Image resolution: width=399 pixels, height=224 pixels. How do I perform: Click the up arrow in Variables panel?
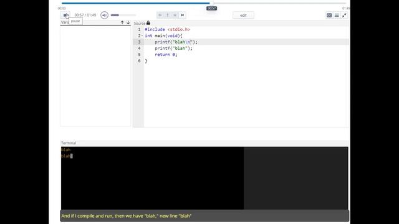pos(122,22)
